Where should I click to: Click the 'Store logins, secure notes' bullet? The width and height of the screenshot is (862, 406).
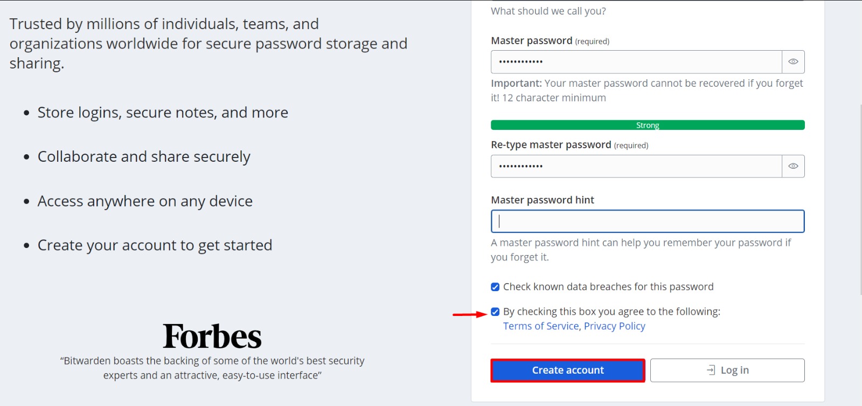click(163, 112)
